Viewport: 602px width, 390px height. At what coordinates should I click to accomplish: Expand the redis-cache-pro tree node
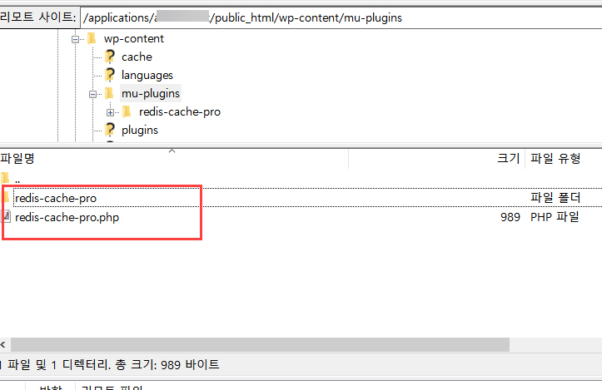(111, 112)
